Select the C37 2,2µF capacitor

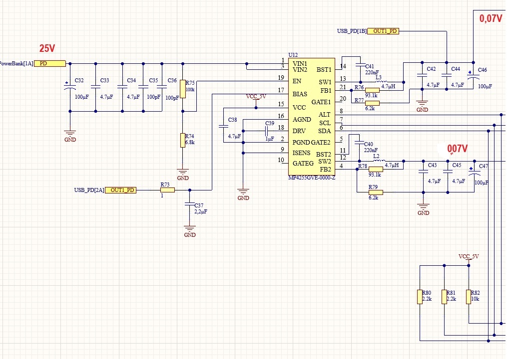coord(190,204)
